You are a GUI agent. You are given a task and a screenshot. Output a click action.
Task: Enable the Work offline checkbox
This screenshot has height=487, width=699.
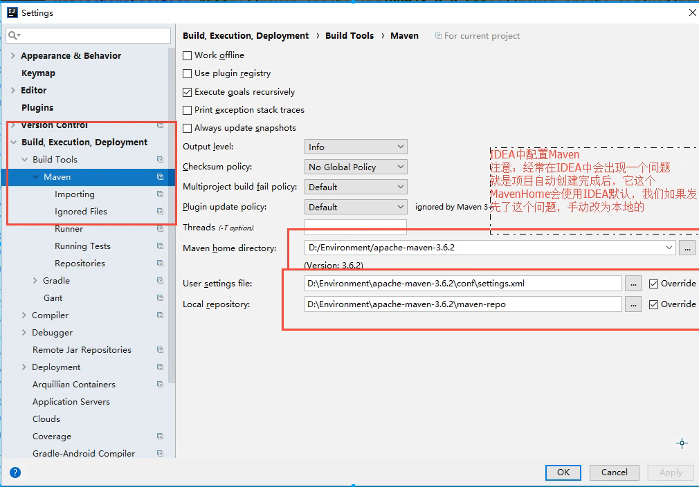click(188, 56)
